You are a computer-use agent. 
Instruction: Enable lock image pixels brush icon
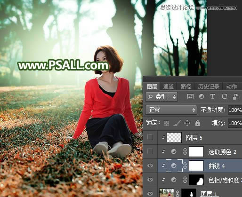(177, 123)
